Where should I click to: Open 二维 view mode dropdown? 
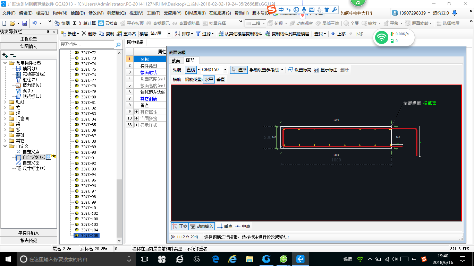tap(264, 23)
